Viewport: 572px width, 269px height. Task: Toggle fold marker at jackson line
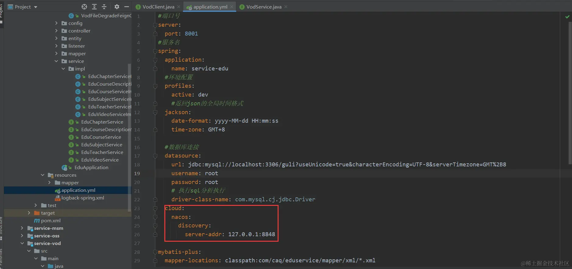click(x=155, y=112)
